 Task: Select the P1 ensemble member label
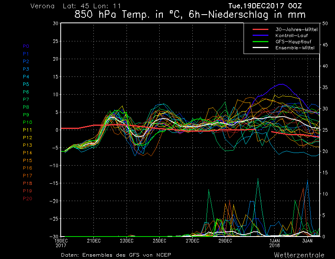(x=26, y=54)
